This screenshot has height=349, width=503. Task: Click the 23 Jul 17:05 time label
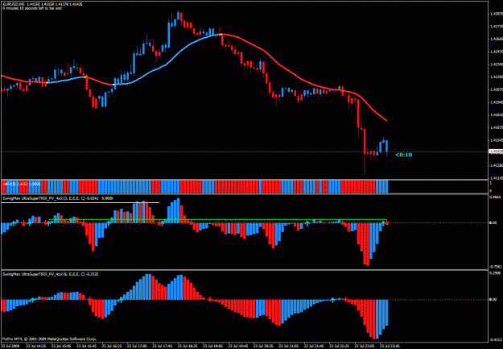click(136, 346)
